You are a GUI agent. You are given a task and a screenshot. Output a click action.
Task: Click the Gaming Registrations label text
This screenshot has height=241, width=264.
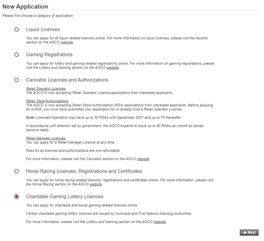pyautogui.click(x=49, y=54)
